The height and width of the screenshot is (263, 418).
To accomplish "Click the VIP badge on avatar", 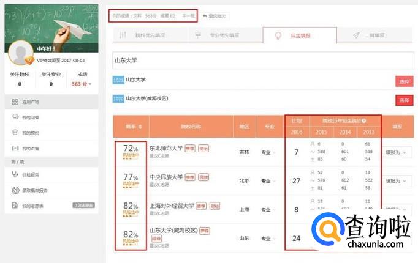I will tap(29, 61).
